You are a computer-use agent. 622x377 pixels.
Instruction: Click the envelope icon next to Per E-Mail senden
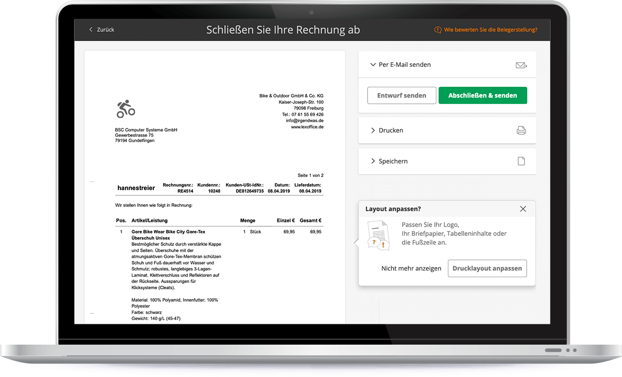coord(521,65)
